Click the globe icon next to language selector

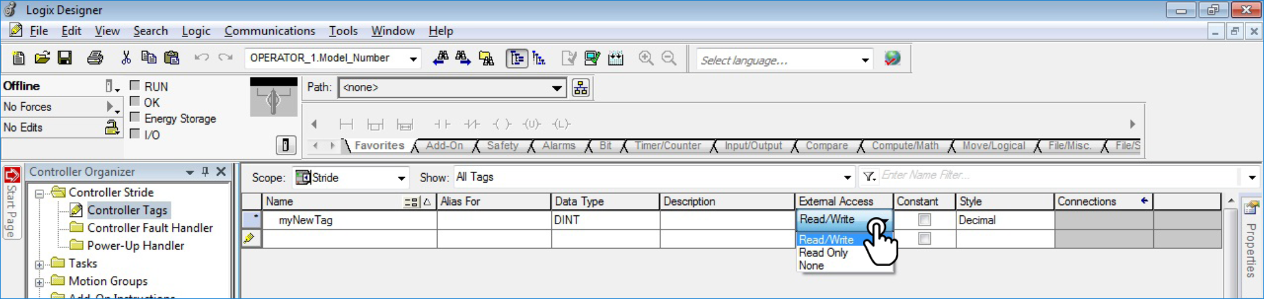[892, 59]
